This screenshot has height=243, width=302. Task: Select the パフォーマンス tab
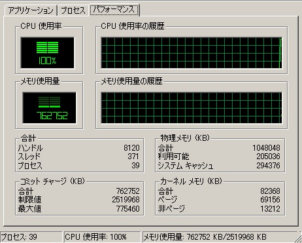(114, 10)
